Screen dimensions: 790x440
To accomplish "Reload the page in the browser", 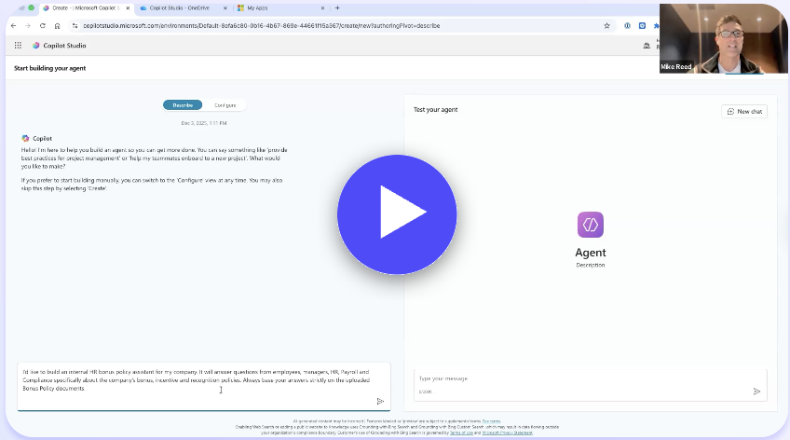I will 43,25.
